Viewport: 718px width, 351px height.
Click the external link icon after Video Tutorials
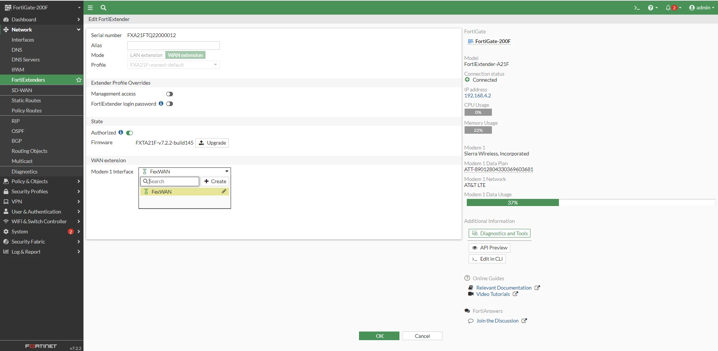[x=515, y=294]
